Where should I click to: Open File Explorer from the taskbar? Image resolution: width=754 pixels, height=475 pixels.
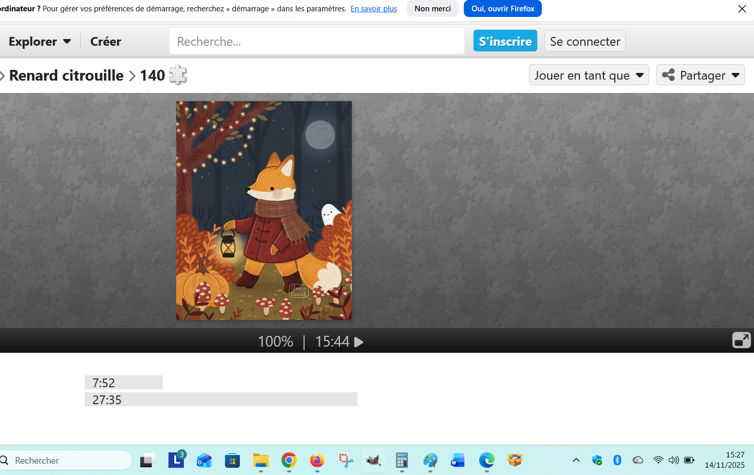[261, 461]
